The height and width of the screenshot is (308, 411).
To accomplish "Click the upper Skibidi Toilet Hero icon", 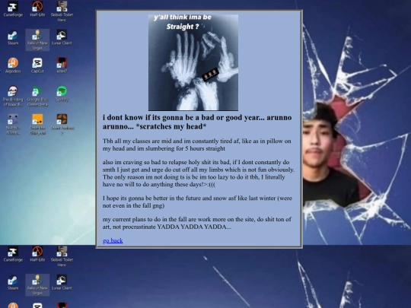I will click(x=62, y=11).
